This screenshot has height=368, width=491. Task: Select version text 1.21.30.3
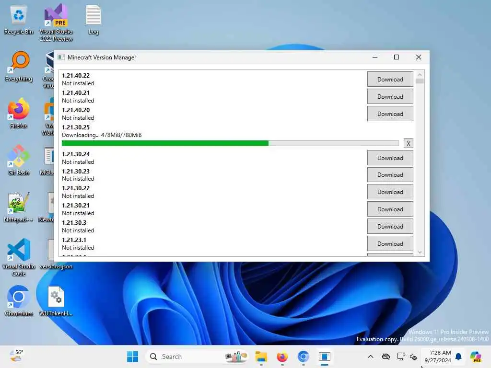tap(74, 223)
